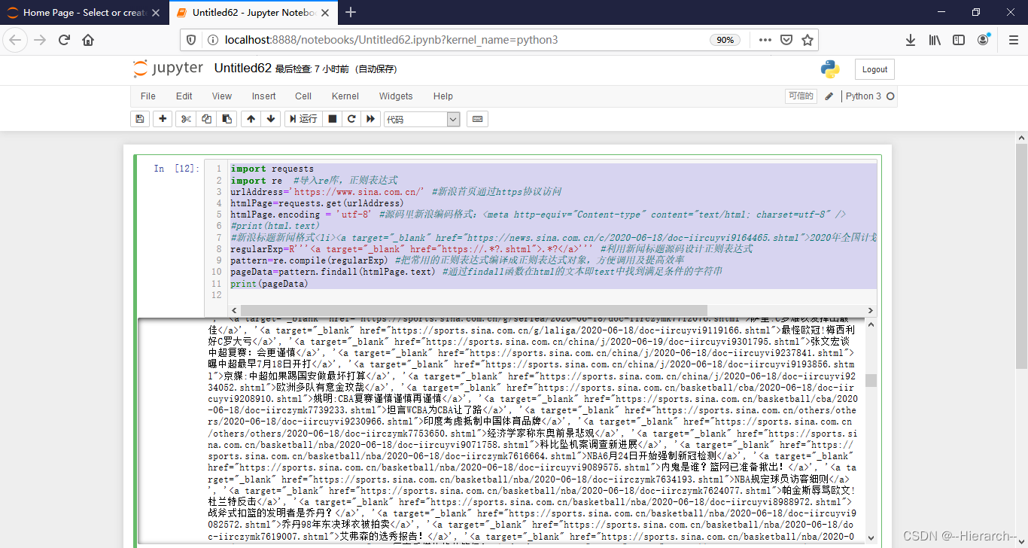The width and height of the screenshot is (1028, 548).
Task: Open page actions three-dot menu
Action: pyautogui.click(x=765, y=40)
